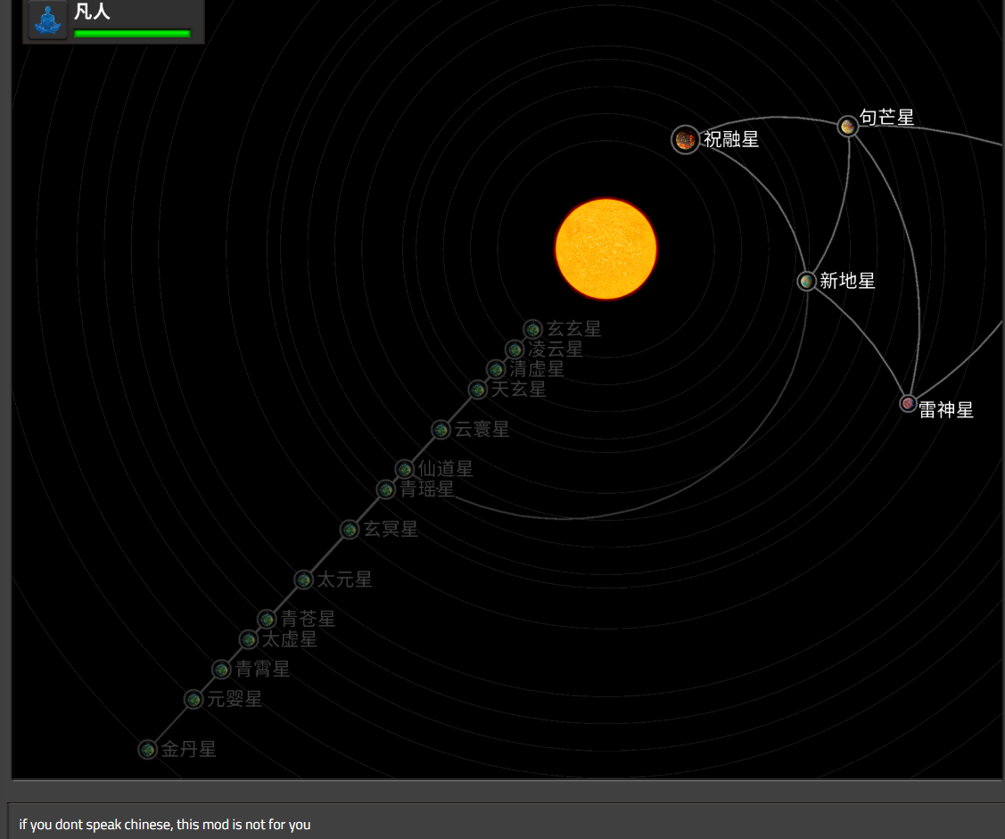Image resolution: width=1005 pixels, height=839 pixels.
Task: Click the 金丹星 label text
Action: click(x=188, y=749)
